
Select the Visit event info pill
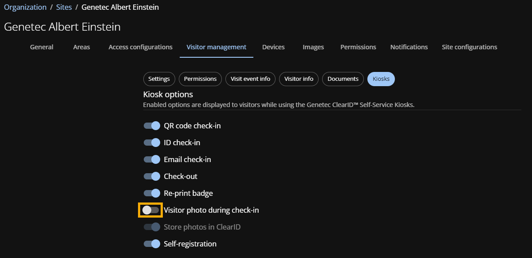tap(250, 79)
